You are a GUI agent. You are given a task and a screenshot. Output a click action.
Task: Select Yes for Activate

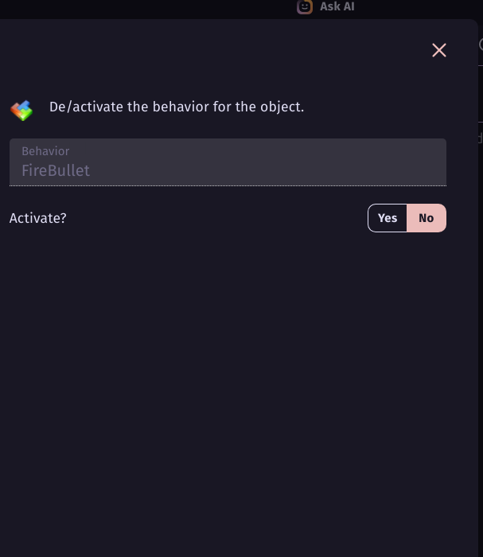pyautogui.click(x=388, y=218)
